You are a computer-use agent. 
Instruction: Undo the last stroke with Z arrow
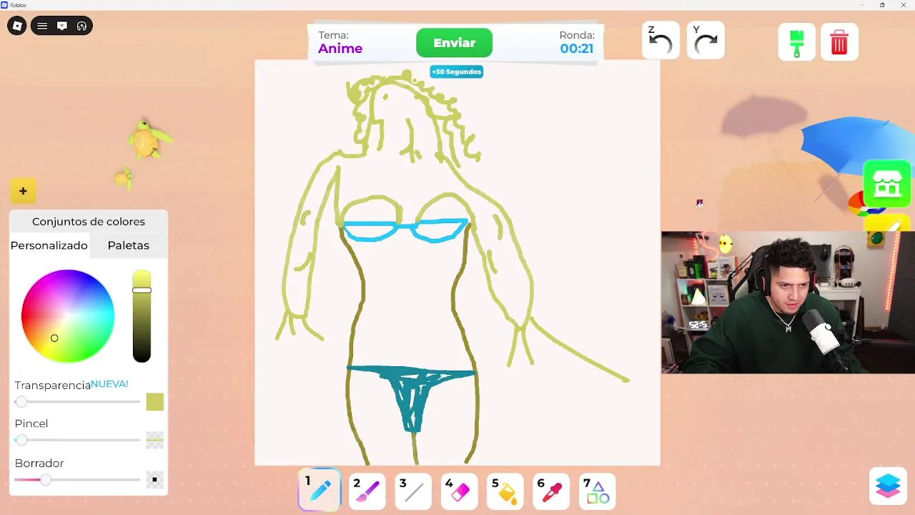(661, 41)
